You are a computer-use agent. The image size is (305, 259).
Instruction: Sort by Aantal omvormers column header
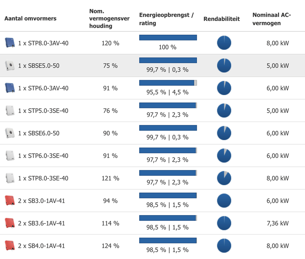pyautogui.click(x=30, y=19)
